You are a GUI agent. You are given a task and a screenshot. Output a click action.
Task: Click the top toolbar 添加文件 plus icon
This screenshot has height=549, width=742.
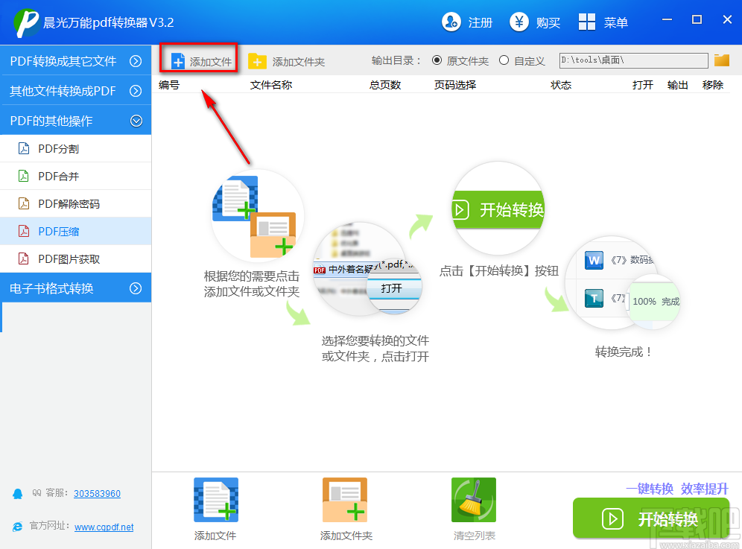[x=178, y=61]
